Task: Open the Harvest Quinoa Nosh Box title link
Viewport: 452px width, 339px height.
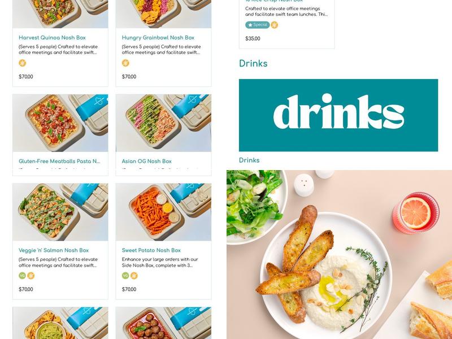Action: pyautogui.click(x=52, y=37)
